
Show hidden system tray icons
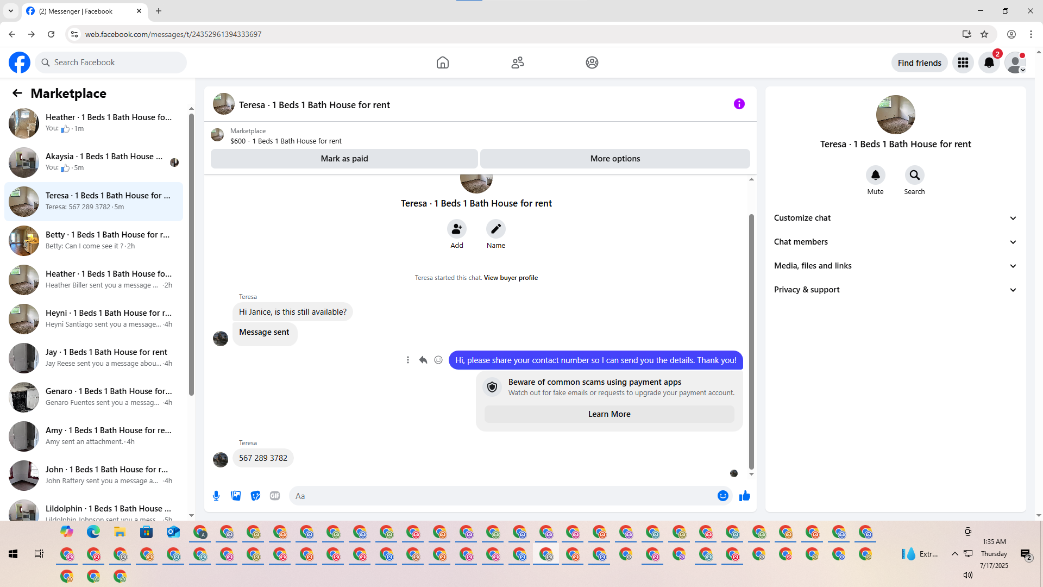tap(954, 554)
